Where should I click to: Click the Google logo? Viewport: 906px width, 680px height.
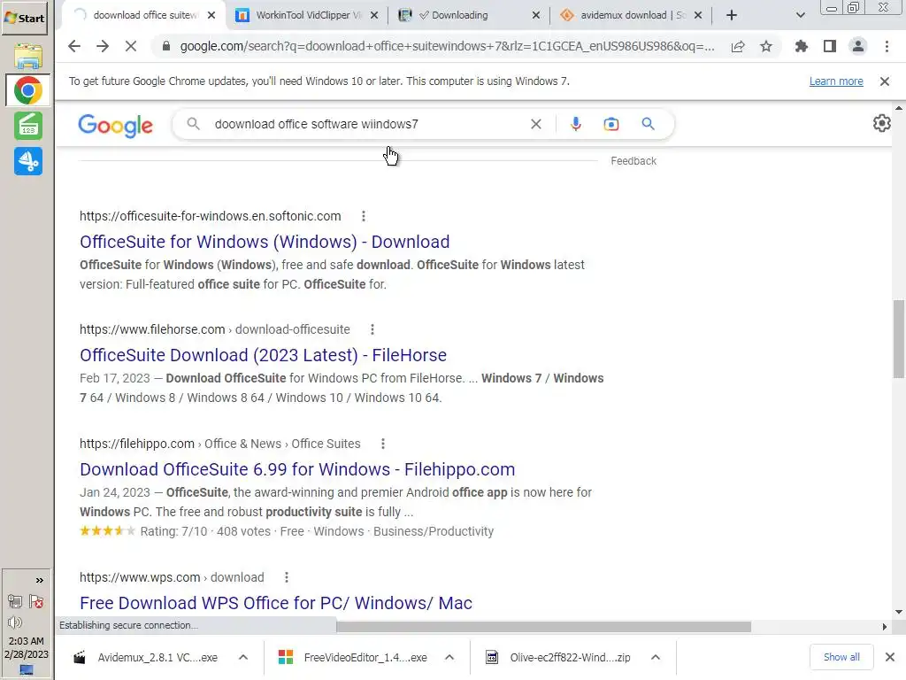pyautogui.click(x=115, y=126)
